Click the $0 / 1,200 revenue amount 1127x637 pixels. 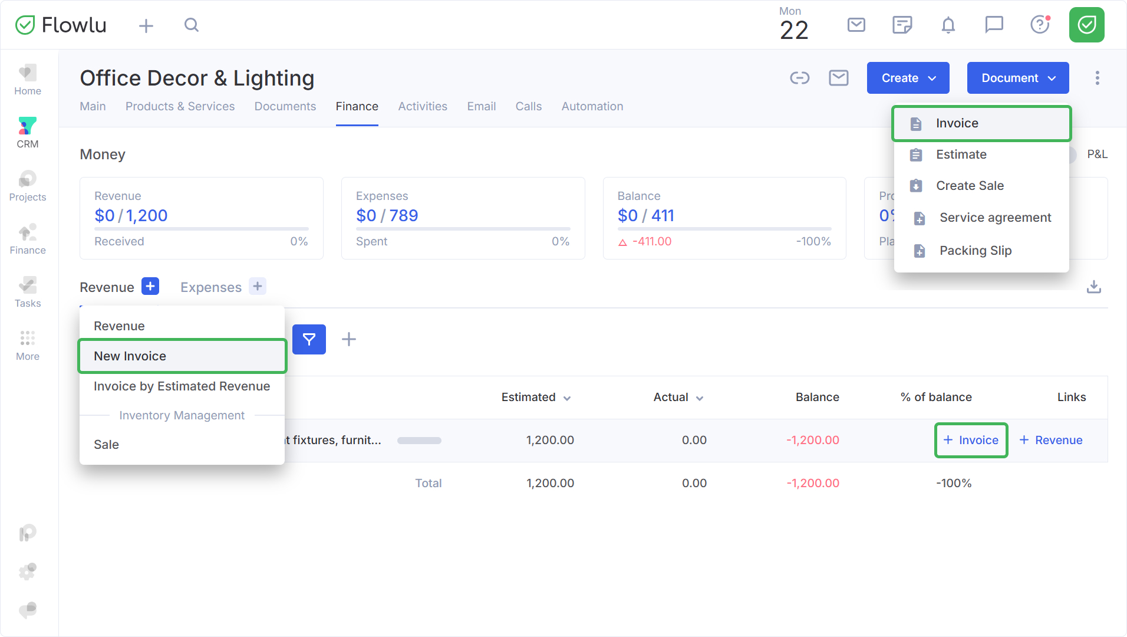(131, 216)
